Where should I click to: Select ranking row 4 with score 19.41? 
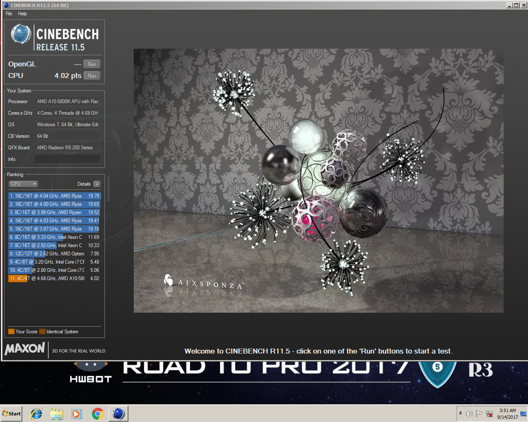point(54,221)
